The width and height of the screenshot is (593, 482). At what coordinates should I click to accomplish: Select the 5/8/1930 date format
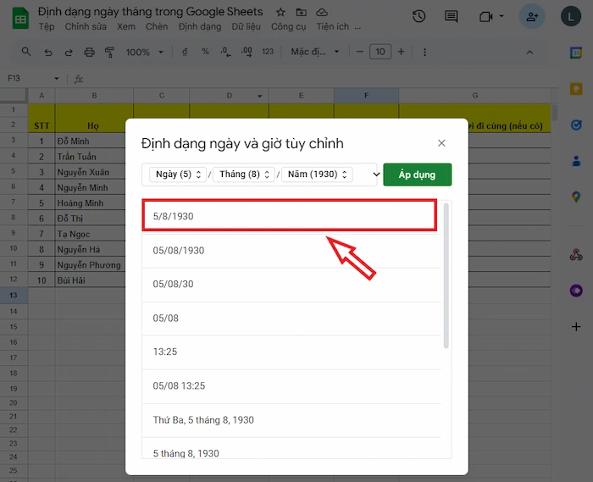click(289, 217)
